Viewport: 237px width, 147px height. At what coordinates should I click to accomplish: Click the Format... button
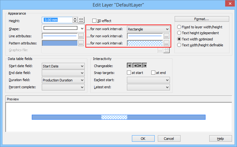coord(202,19)
